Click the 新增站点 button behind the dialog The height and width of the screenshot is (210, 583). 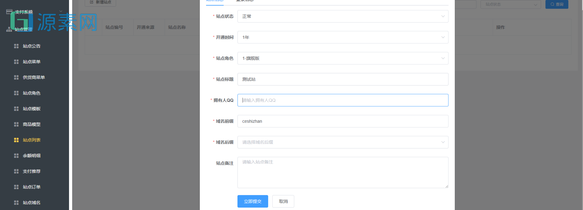(100, 2)
